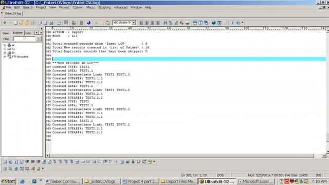329x185 pixels.
Task: Click 'Ln 365, Col. 1, C0' status text
Action: [194, 175]
